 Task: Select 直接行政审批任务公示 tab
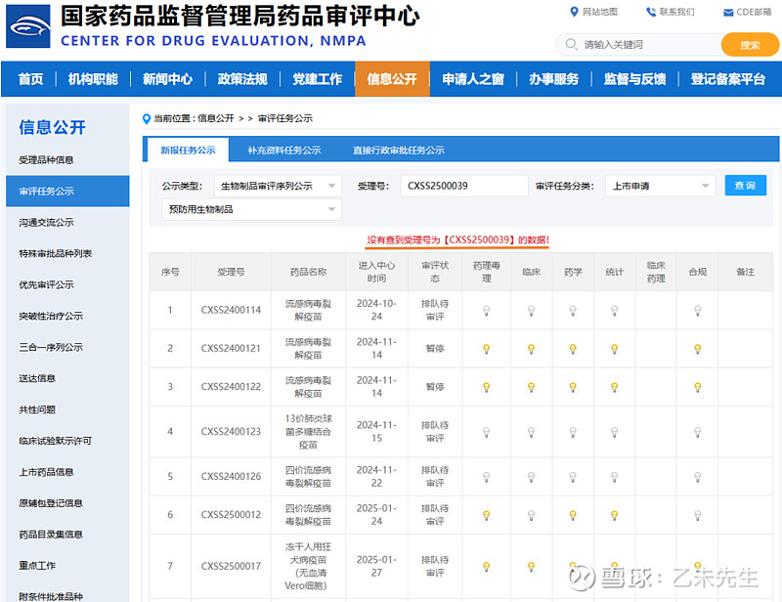399,150
